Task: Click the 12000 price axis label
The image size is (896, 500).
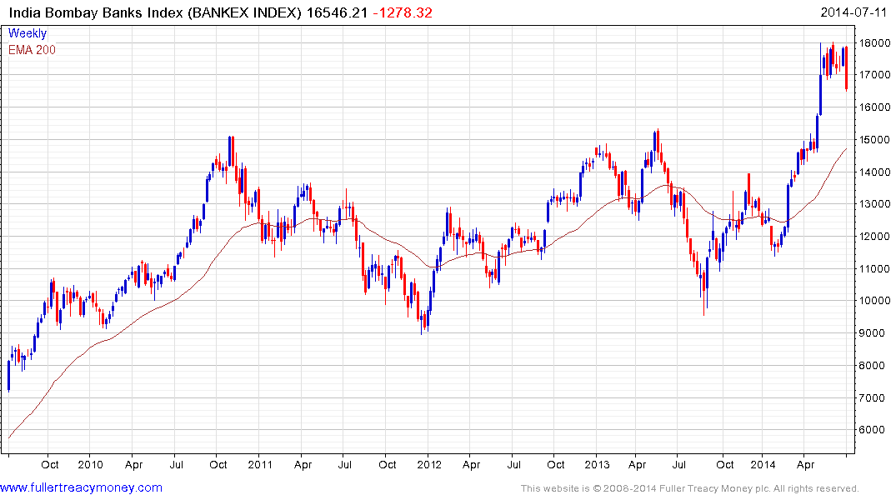Action: 874,237
